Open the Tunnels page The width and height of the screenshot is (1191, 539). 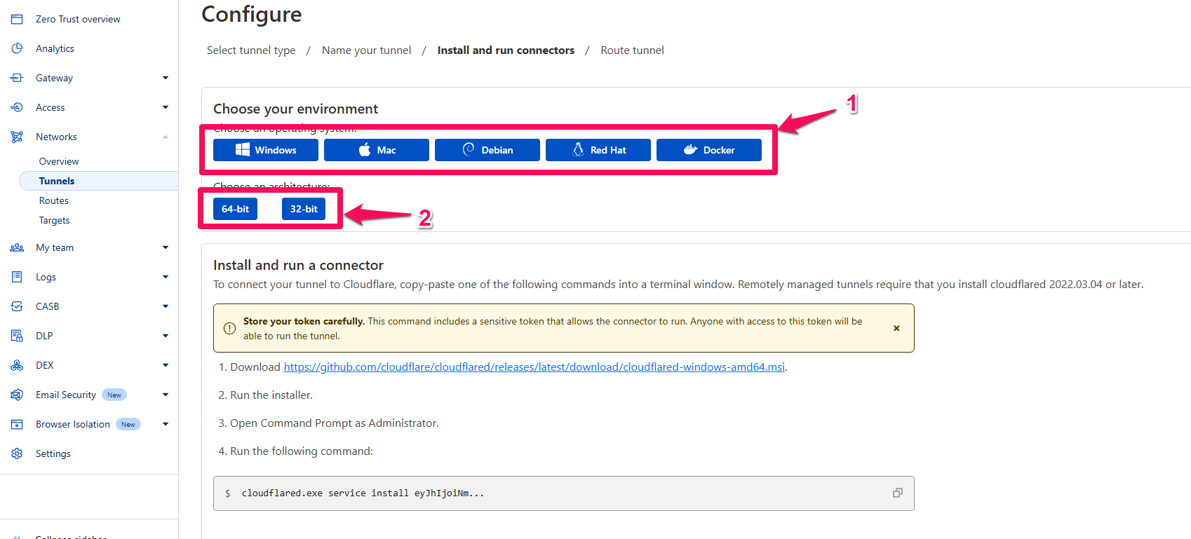pyautogui.click(x=99, y=181)
